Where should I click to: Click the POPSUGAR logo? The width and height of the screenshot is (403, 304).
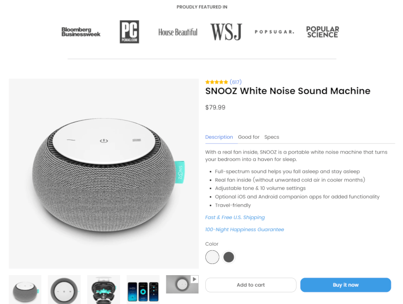point(274,32)
